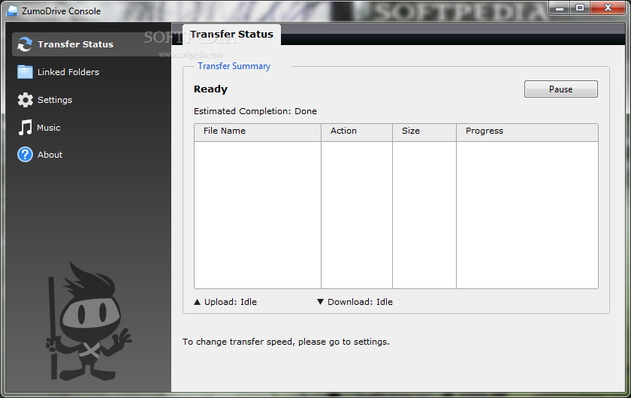Click the Music note icon
The height and width of the screenshot is (398, 631).
coord(25,128)
